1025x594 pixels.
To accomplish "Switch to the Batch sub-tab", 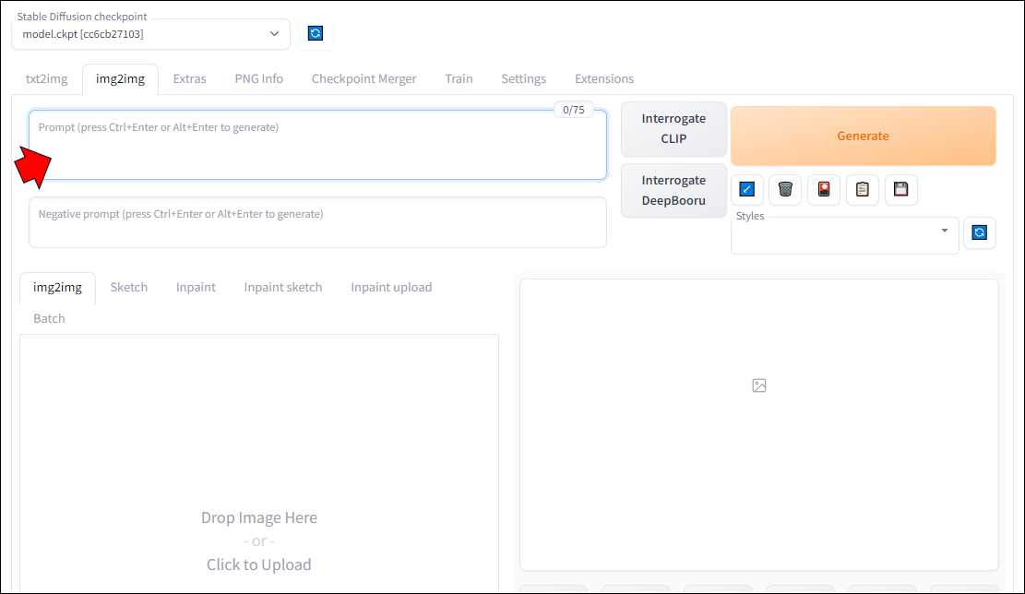I will (x=49, y=319).
